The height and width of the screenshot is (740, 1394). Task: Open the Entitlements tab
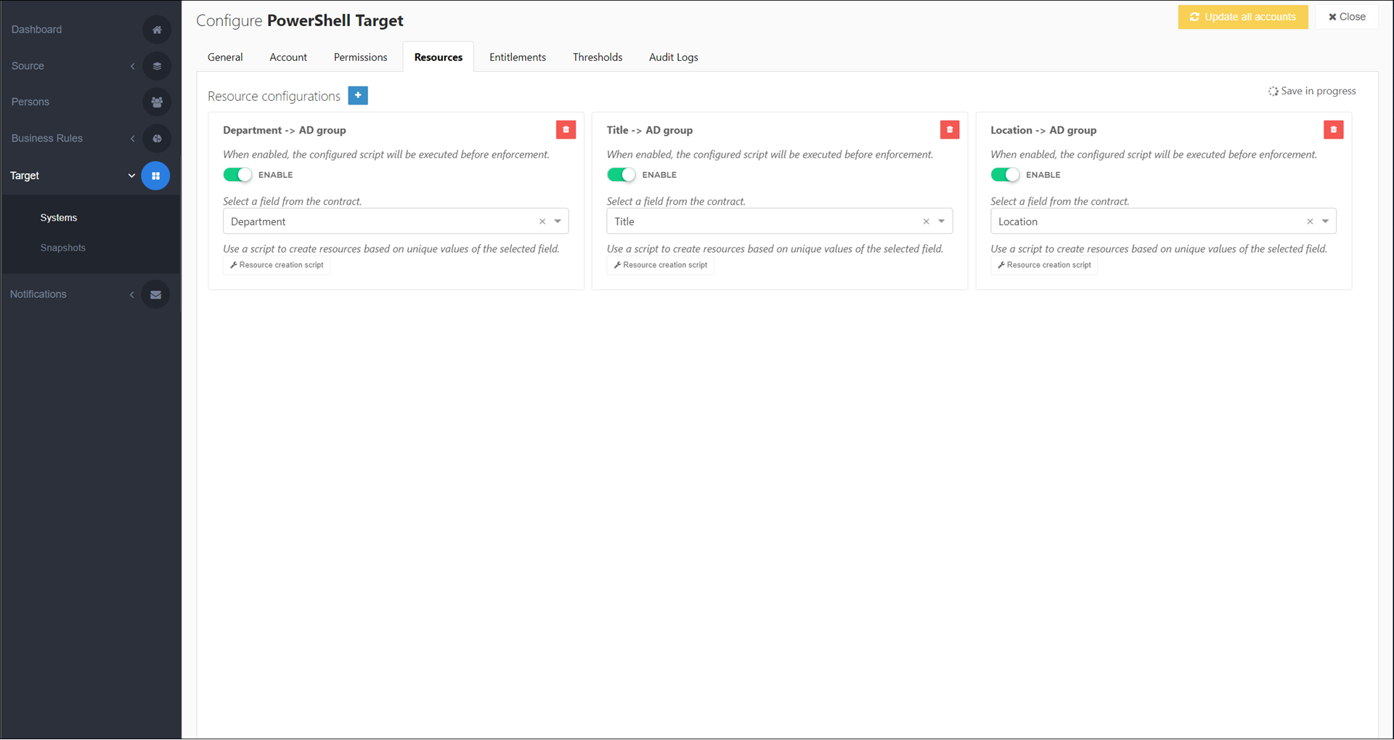(518, 57)
